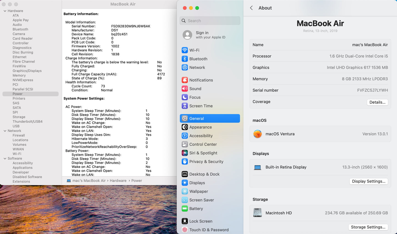Collapse the Software section in System Information
Screen dimensions: 397x234
click(x=5, y=158)
